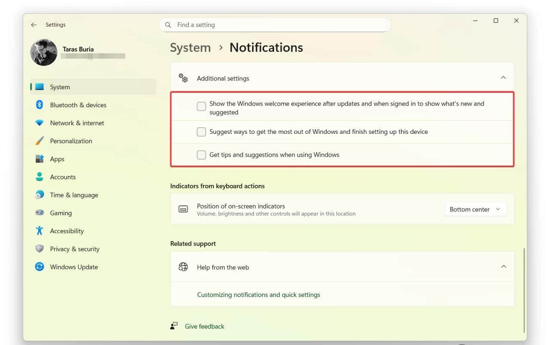
Task: Click the Windows Update sync icon
Action: pyautogui.click(x=40, y=267)
